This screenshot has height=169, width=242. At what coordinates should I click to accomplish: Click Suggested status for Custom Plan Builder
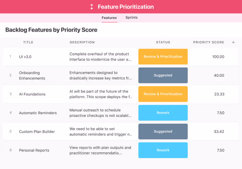[x=163, y=132]
